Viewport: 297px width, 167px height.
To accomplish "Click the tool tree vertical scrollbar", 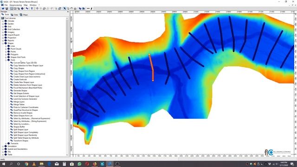I will (67, 69).
